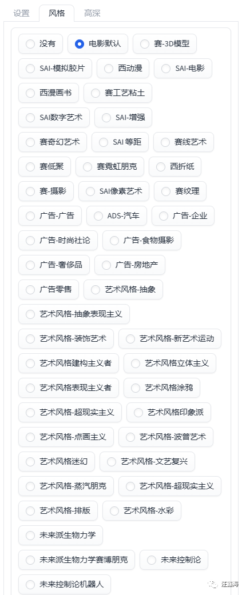Viewport: 246px width, 595px height.
Task: Select 广告-房地产 radio option
Action: tap(130, 265)
